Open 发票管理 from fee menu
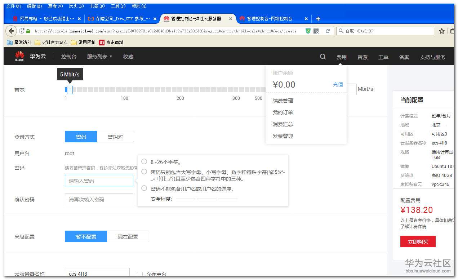 click(x=283, y=136)
